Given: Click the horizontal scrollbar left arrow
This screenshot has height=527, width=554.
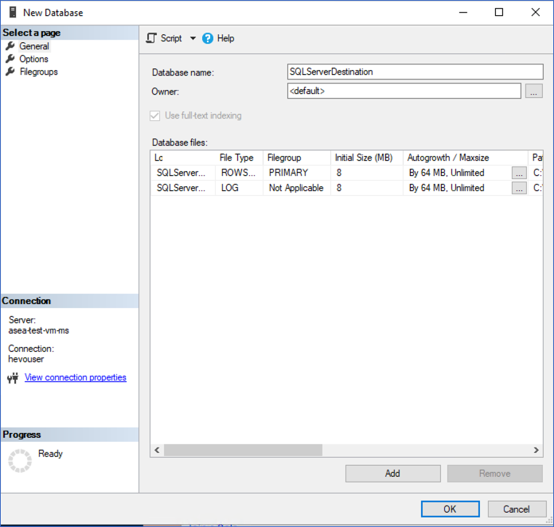Looking at the screenshot, I should point(158,451).
